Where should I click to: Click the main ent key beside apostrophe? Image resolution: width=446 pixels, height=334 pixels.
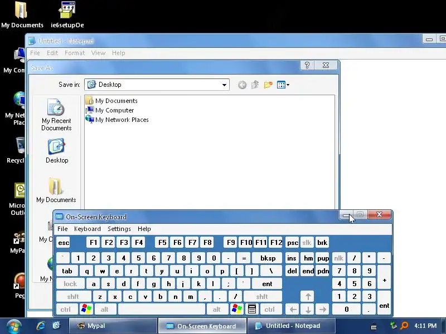267,284
